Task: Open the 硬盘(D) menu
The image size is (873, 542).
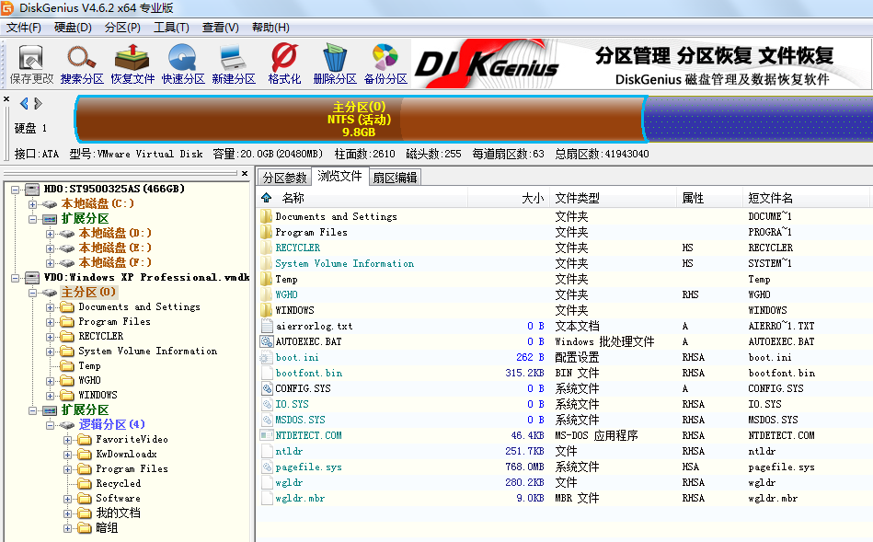Action: pos(73,28)
